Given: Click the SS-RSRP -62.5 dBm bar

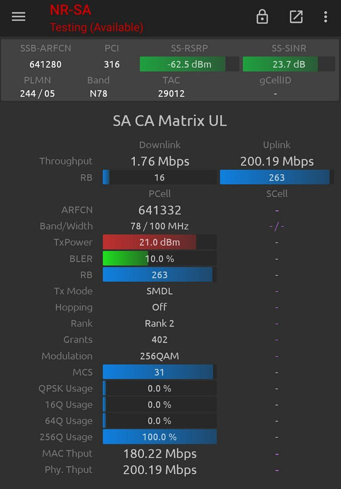Looking at the screenshot, I should tap(189, 64).
